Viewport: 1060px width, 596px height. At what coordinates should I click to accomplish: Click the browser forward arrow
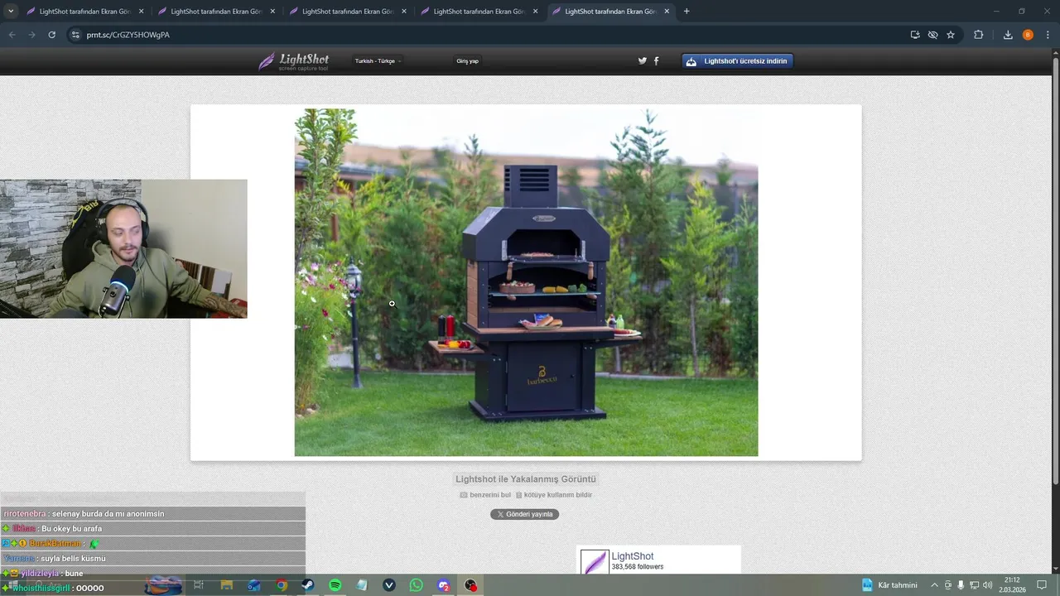(31, 35)
